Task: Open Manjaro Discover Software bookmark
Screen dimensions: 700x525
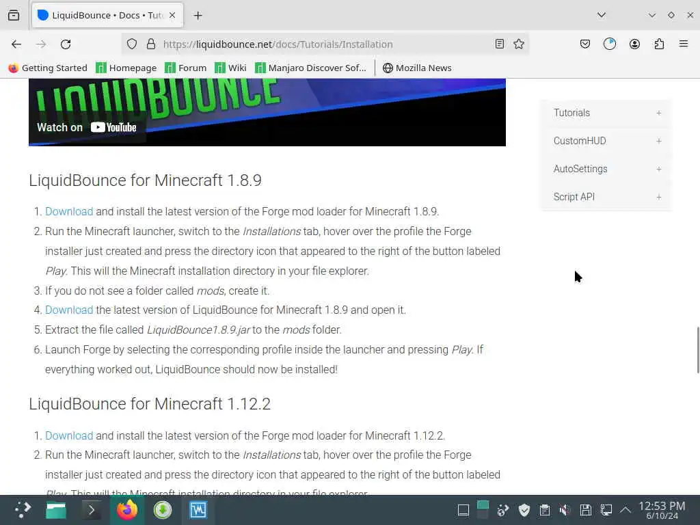Action: point(311,68)
